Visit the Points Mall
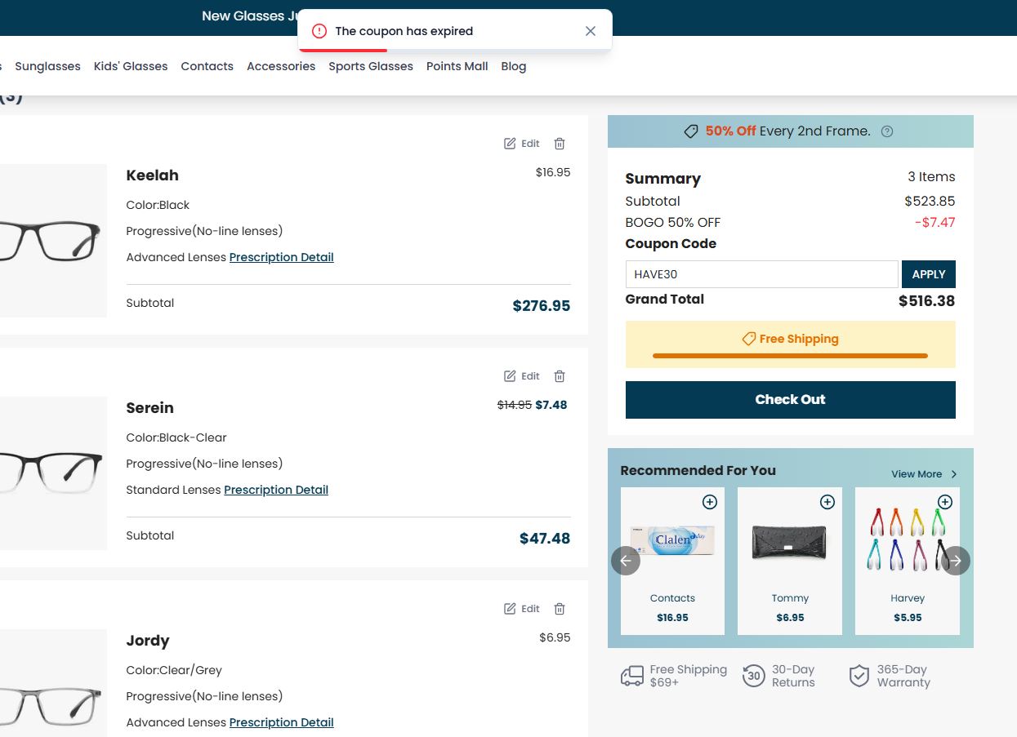The width and height of the screenshot is (1017, 737). pos(457,66)
